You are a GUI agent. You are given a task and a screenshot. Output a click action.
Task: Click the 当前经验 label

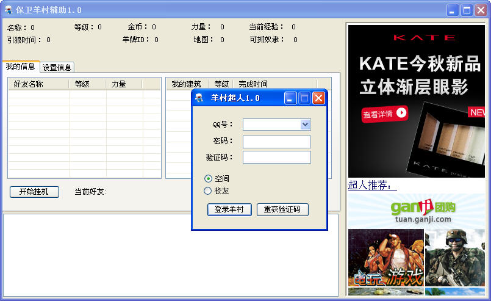[266, 27]
